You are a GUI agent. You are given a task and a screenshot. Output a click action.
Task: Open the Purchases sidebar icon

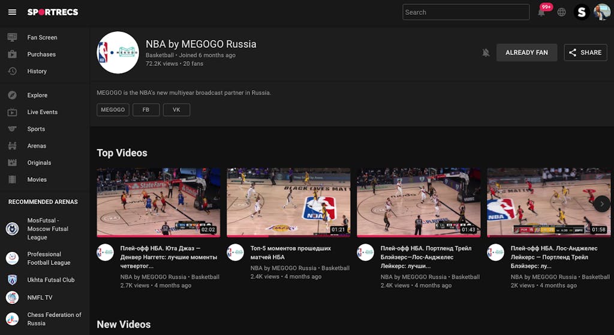click(12, 54)
